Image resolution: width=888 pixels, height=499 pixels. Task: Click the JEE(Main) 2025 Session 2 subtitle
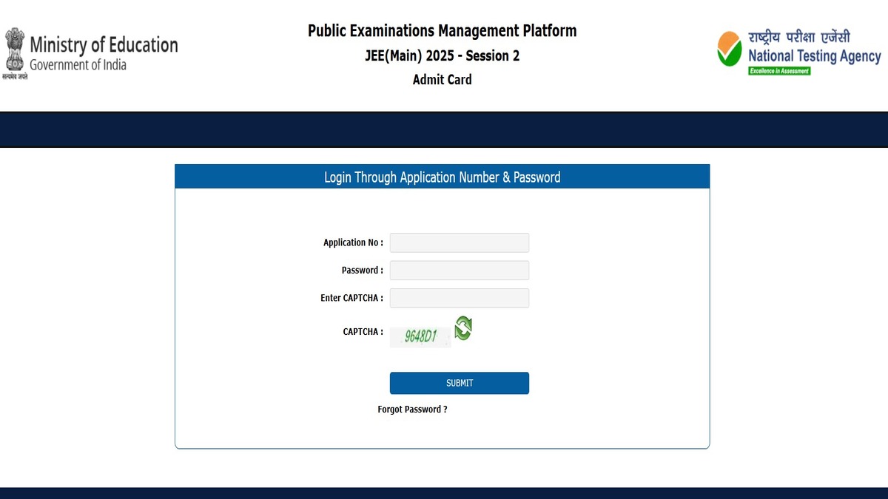[x=443, y=55]
